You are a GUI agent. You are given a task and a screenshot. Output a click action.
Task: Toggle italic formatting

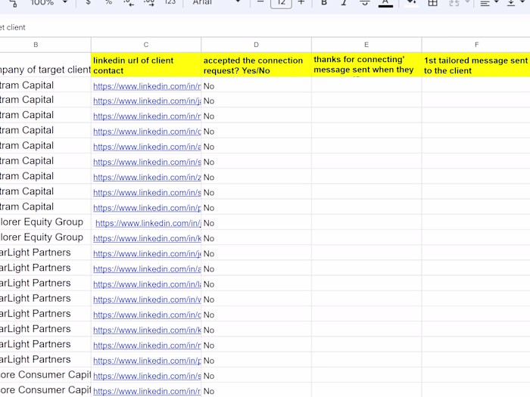344,2
